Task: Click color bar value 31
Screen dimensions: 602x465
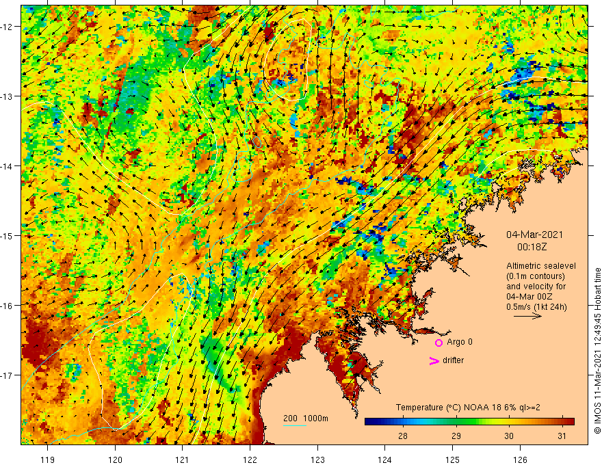Action: (562, 436)
